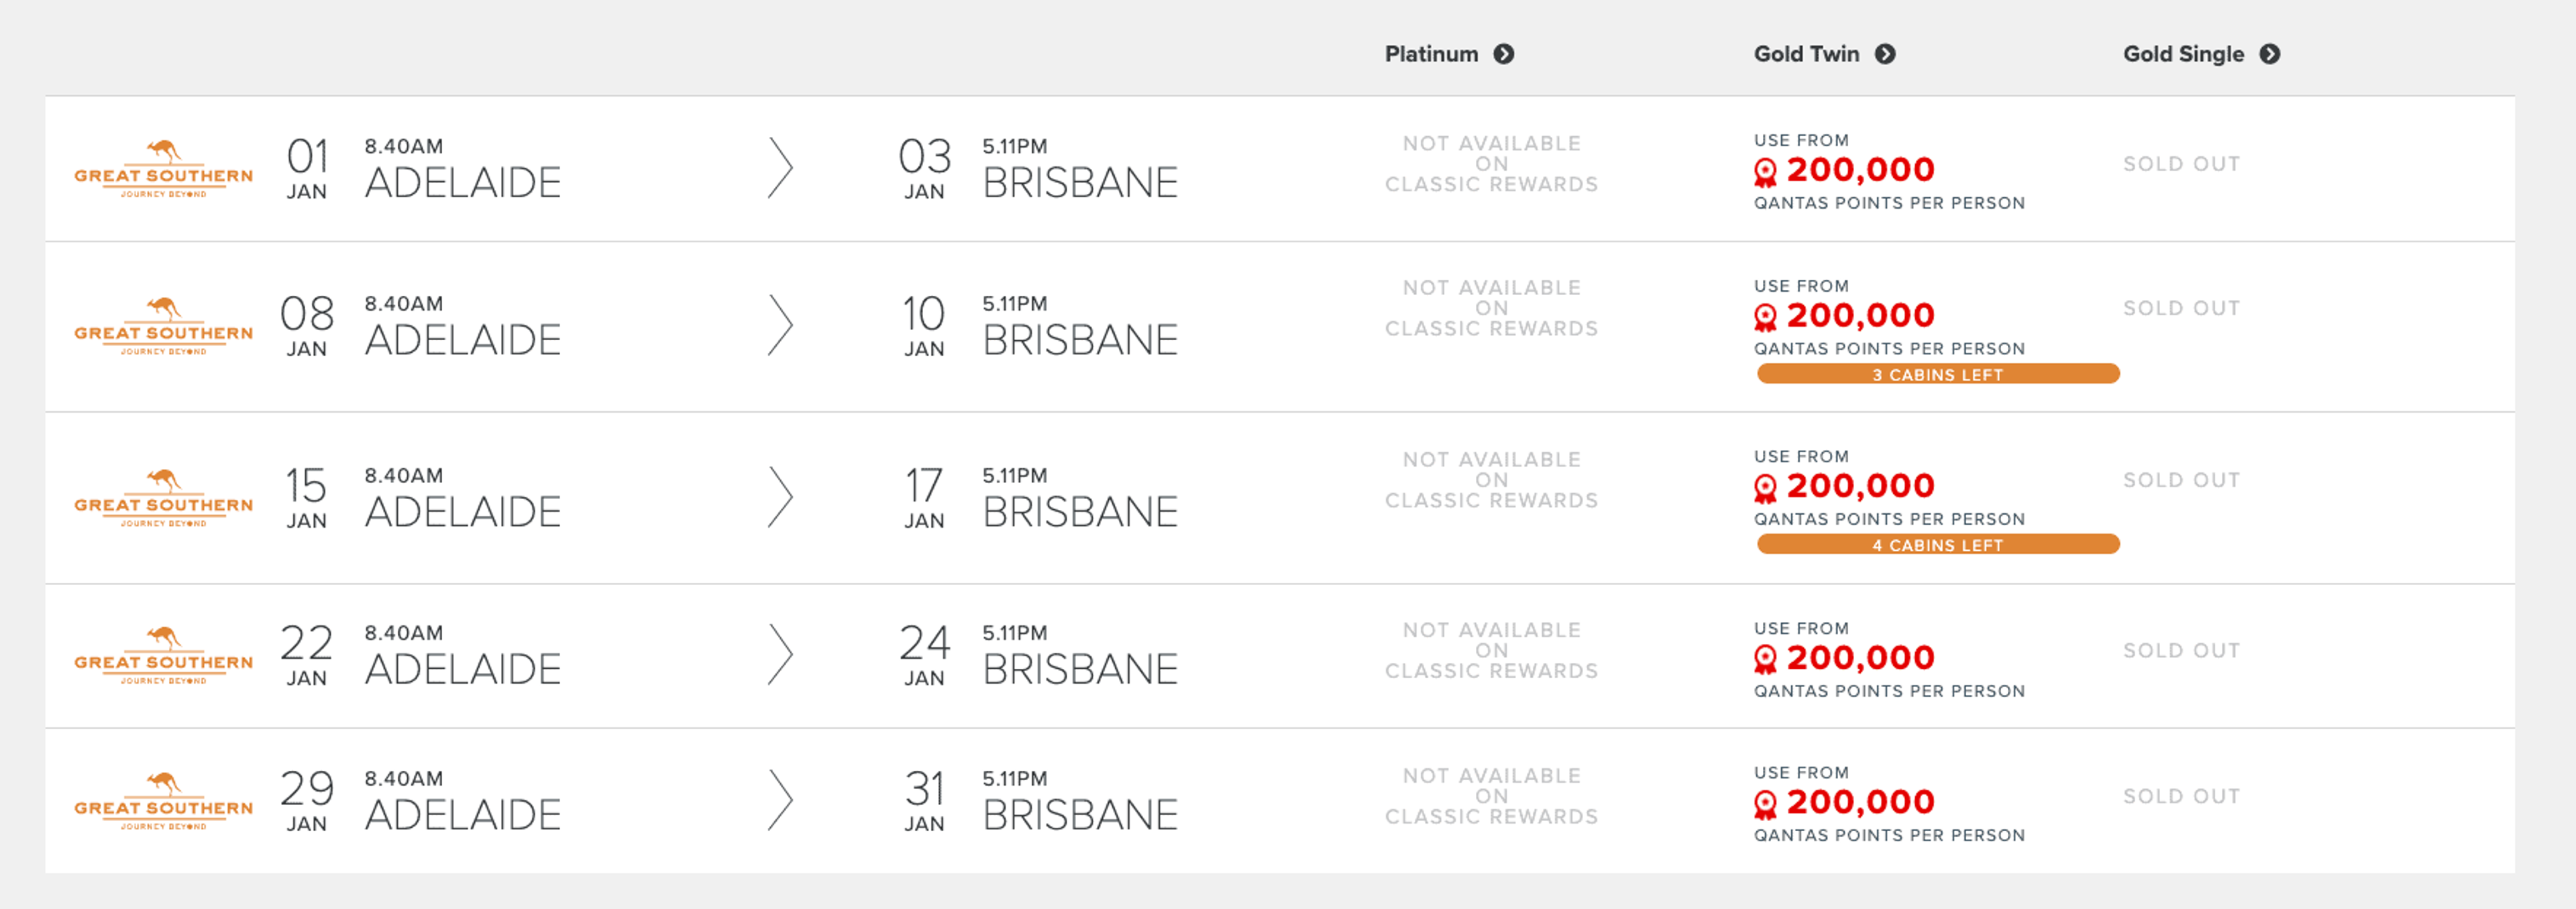This screenshot has width=2576, height=909.
Task: Open the Gold Single column header
Action: 2183,54
